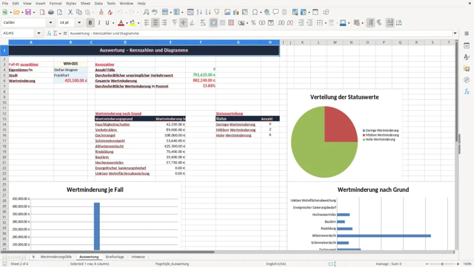Run the spelling check
Screen dimensions: 474x267
coord(155,12)
